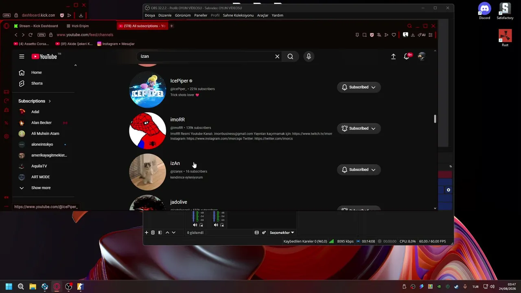Open the OBS Yardım menu
The width and height of the screenshot is (521, 293).
tap(278, 15)
